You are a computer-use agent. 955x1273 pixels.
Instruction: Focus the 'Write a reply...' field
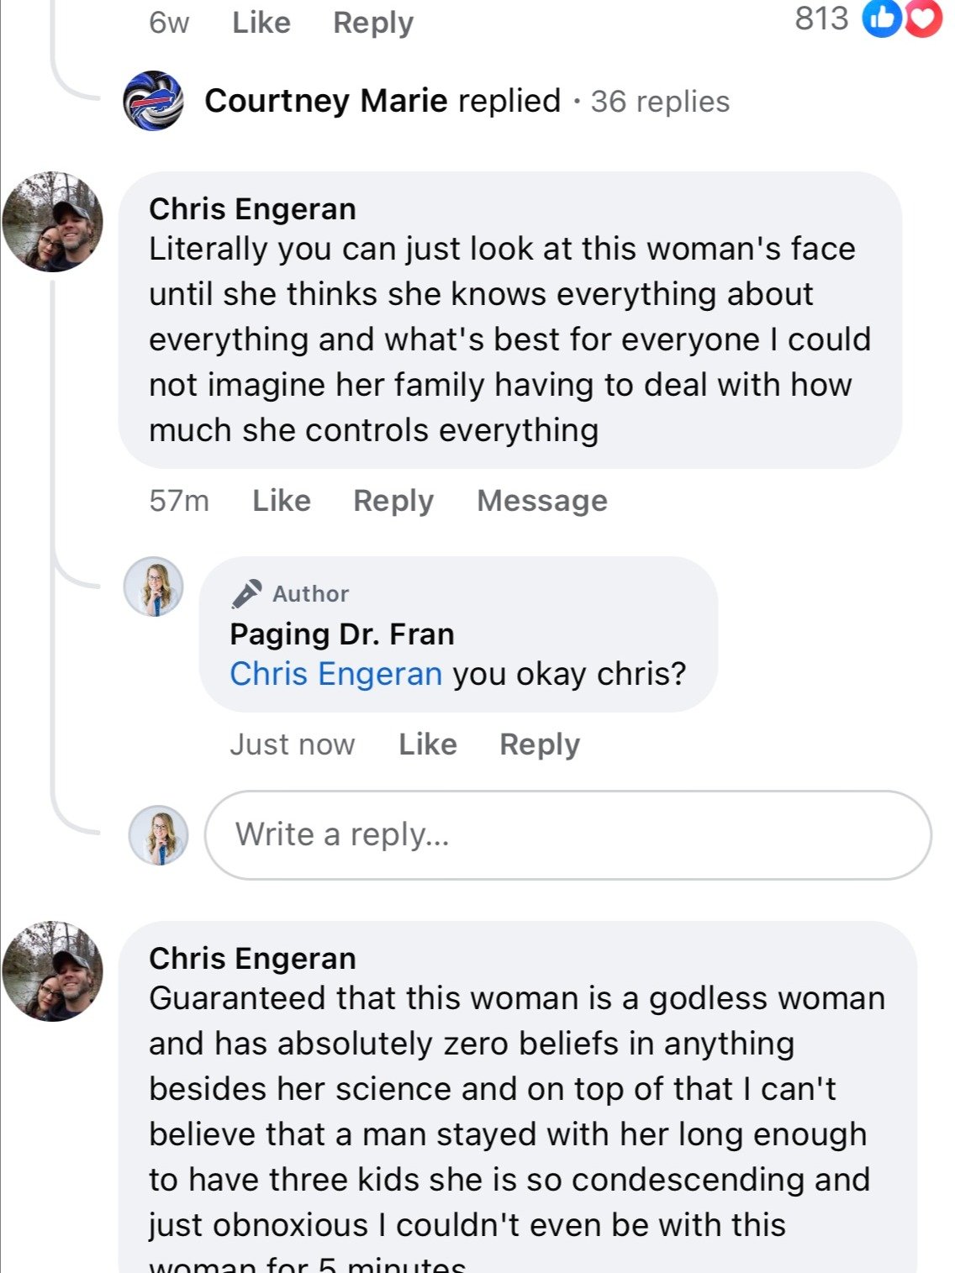click(568, 835)
